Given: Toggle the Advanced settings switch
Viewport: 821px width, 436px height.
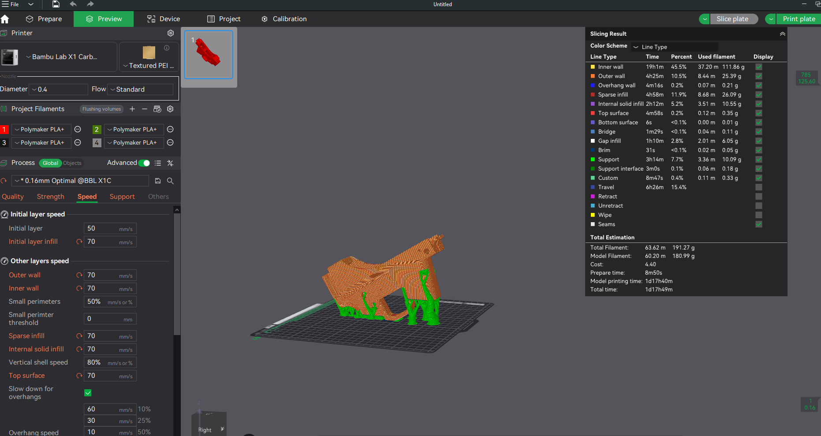Looking at the screenshot, I should pos(144,163).
